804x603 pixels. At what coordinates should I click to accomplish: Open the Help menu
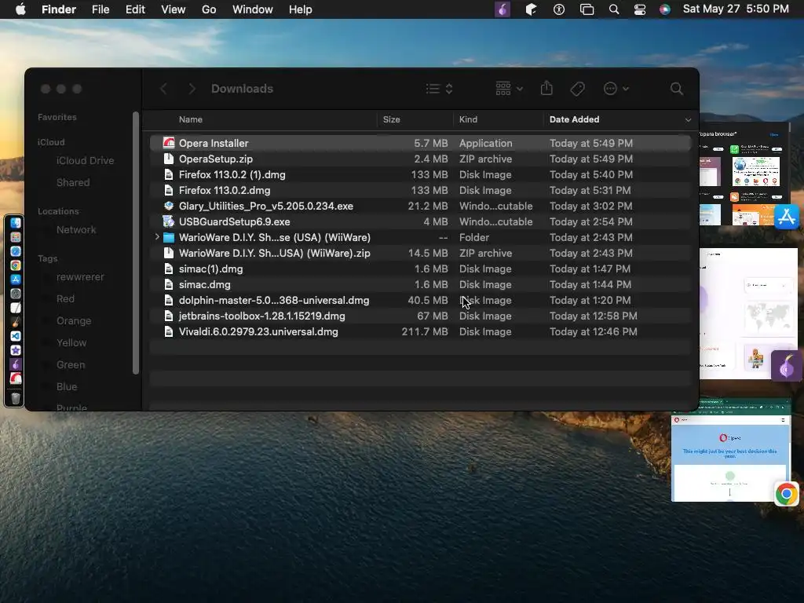[x=300, y=9]
